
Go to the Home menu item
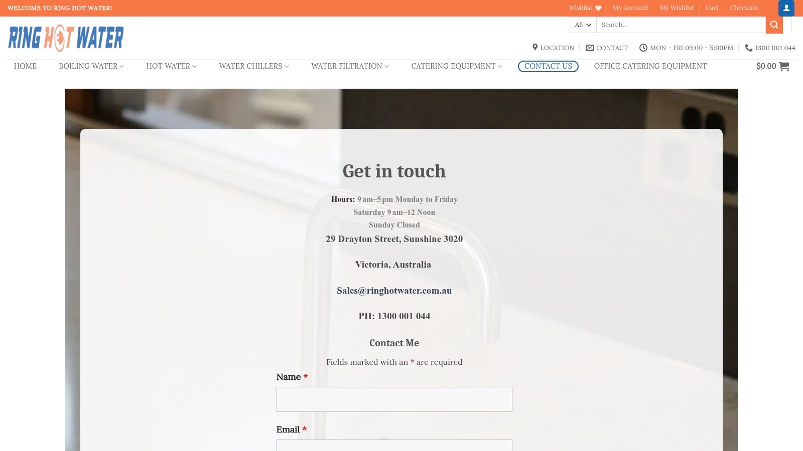pyautogui.click(x=25, y=66)
